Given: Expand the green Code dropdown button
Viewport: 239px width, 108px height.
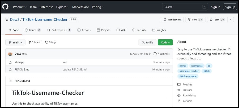Looking at the screenshot, I should pos(165,43).
